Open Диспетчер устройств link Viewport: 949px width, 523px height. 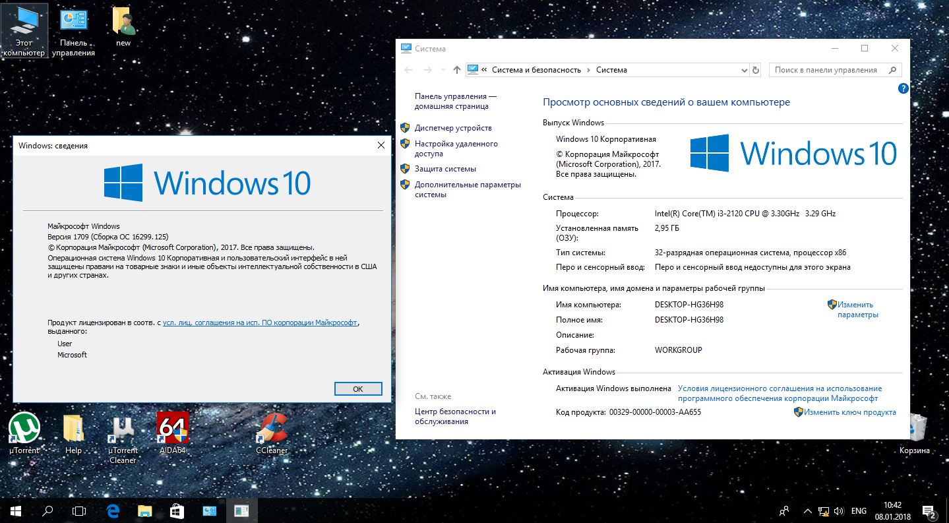point(453,128)
